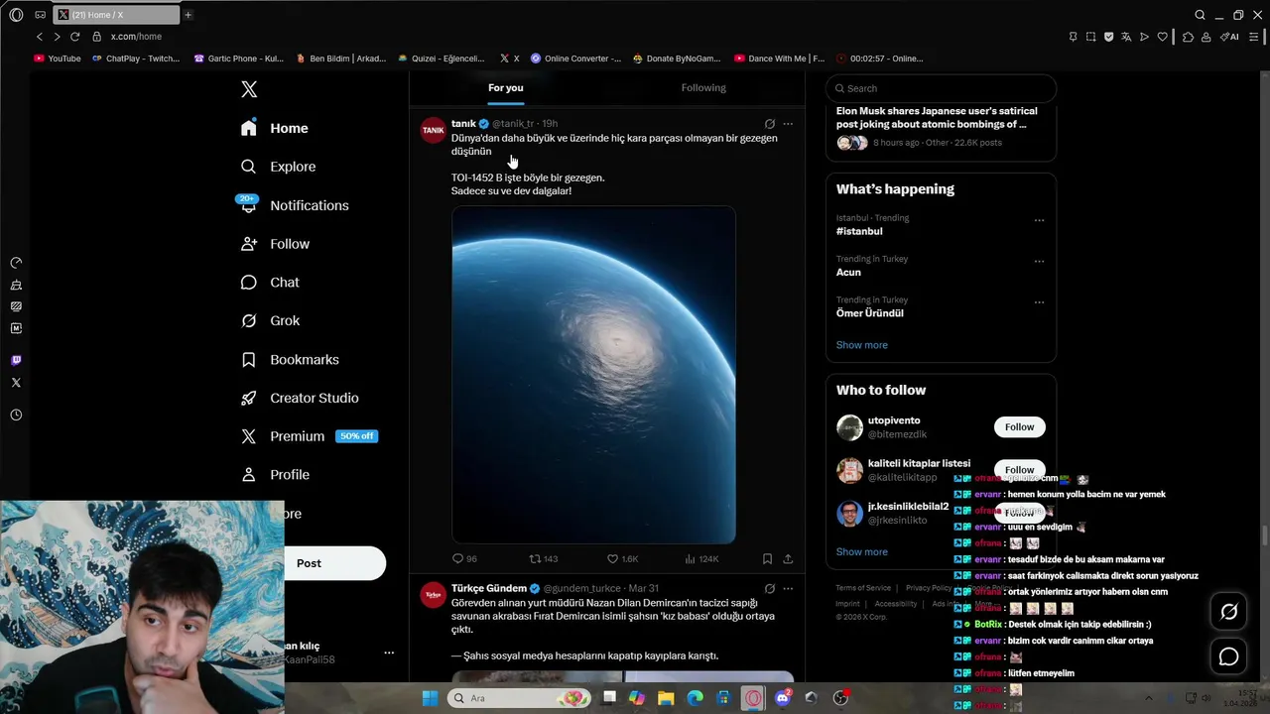The height and width of the screenshot is (714, 1270).
Task: Click the Follow person icon in sidebar
Action: [x=249, y=244]
